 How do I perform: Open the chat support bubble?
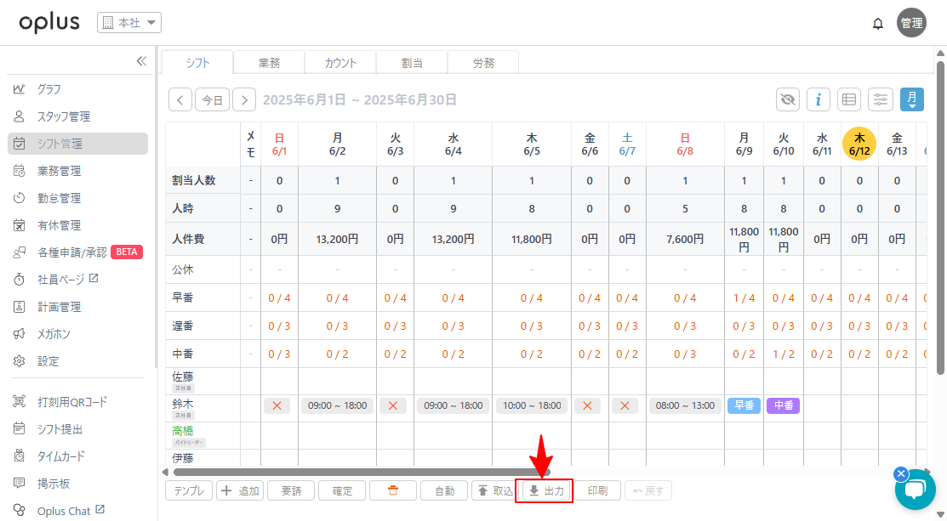click(915, 489)
